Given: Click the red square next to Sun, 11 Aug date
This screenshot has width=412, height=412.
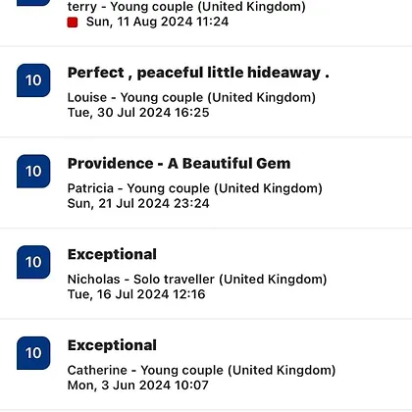Looking at the screenshot, I should [73, 23].
